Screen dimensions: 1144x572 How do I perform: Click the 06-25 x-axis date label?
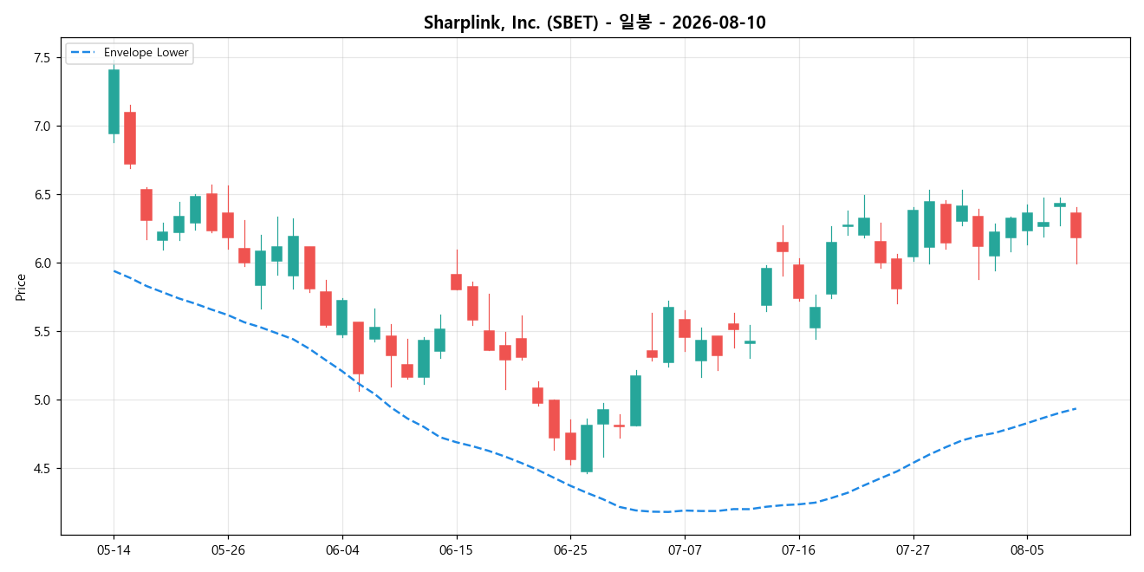(x=570, y=550)
